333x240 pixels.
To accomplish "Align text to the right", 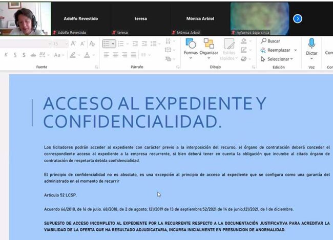I will coord(124,55).
